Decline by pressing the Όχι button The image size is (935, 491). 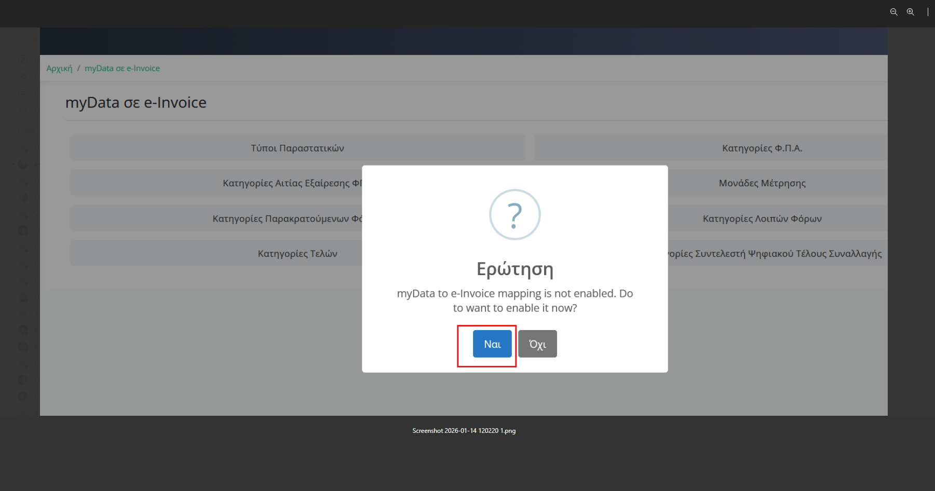(x=537, y=344)
